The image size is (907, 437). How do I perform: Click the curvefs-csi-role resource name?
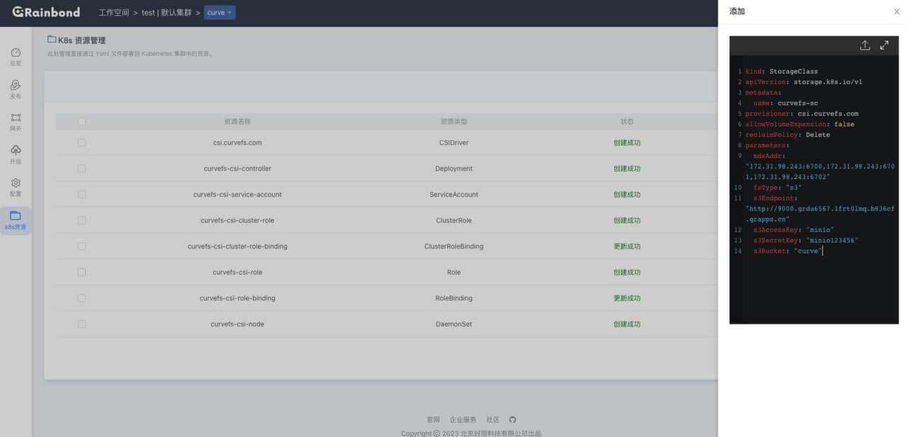point(237,272)
